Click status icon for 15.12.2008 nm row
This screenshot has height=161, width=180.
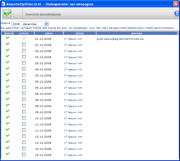click(8, 154)
